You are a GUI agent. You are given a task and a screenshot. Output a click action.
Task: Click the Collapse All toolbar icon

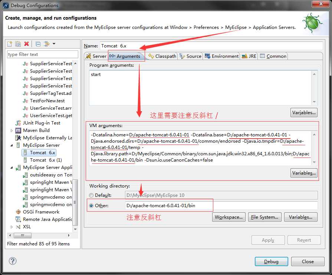[x=38, y=44]
